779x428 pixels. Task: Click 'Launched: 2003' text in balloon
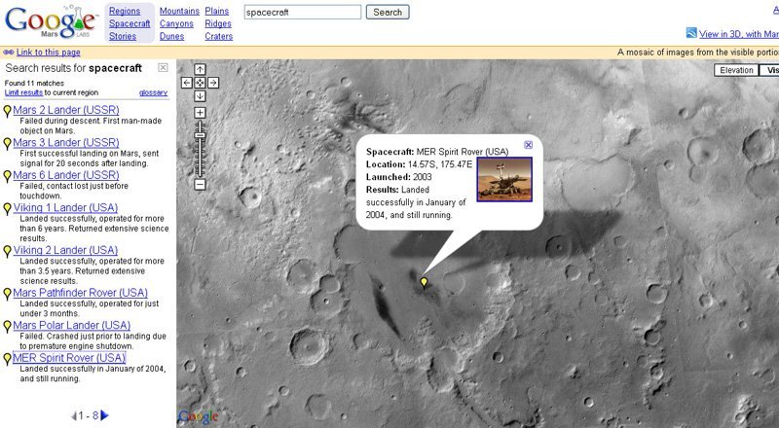[x=399, y=177]
